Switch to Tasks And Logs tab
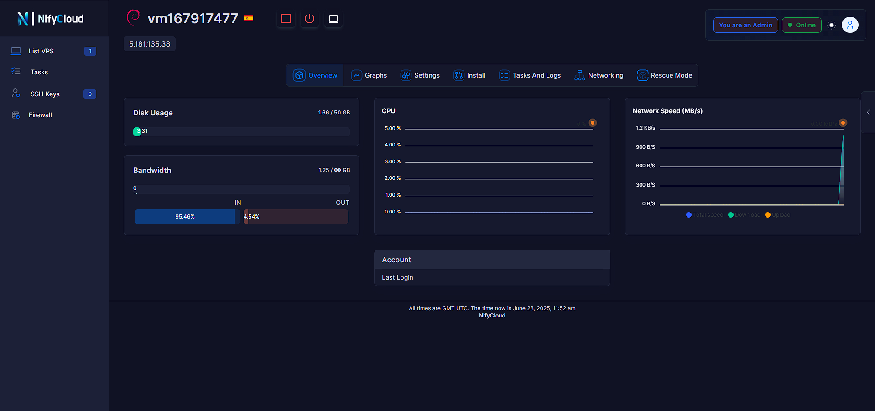The height and width of the screenshot is (411, 875). click(530, 75)
